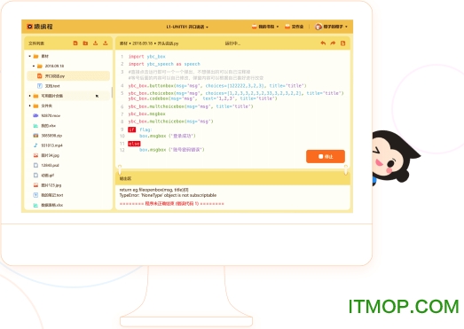Click the file list scrollbar handle

point(112,92)
